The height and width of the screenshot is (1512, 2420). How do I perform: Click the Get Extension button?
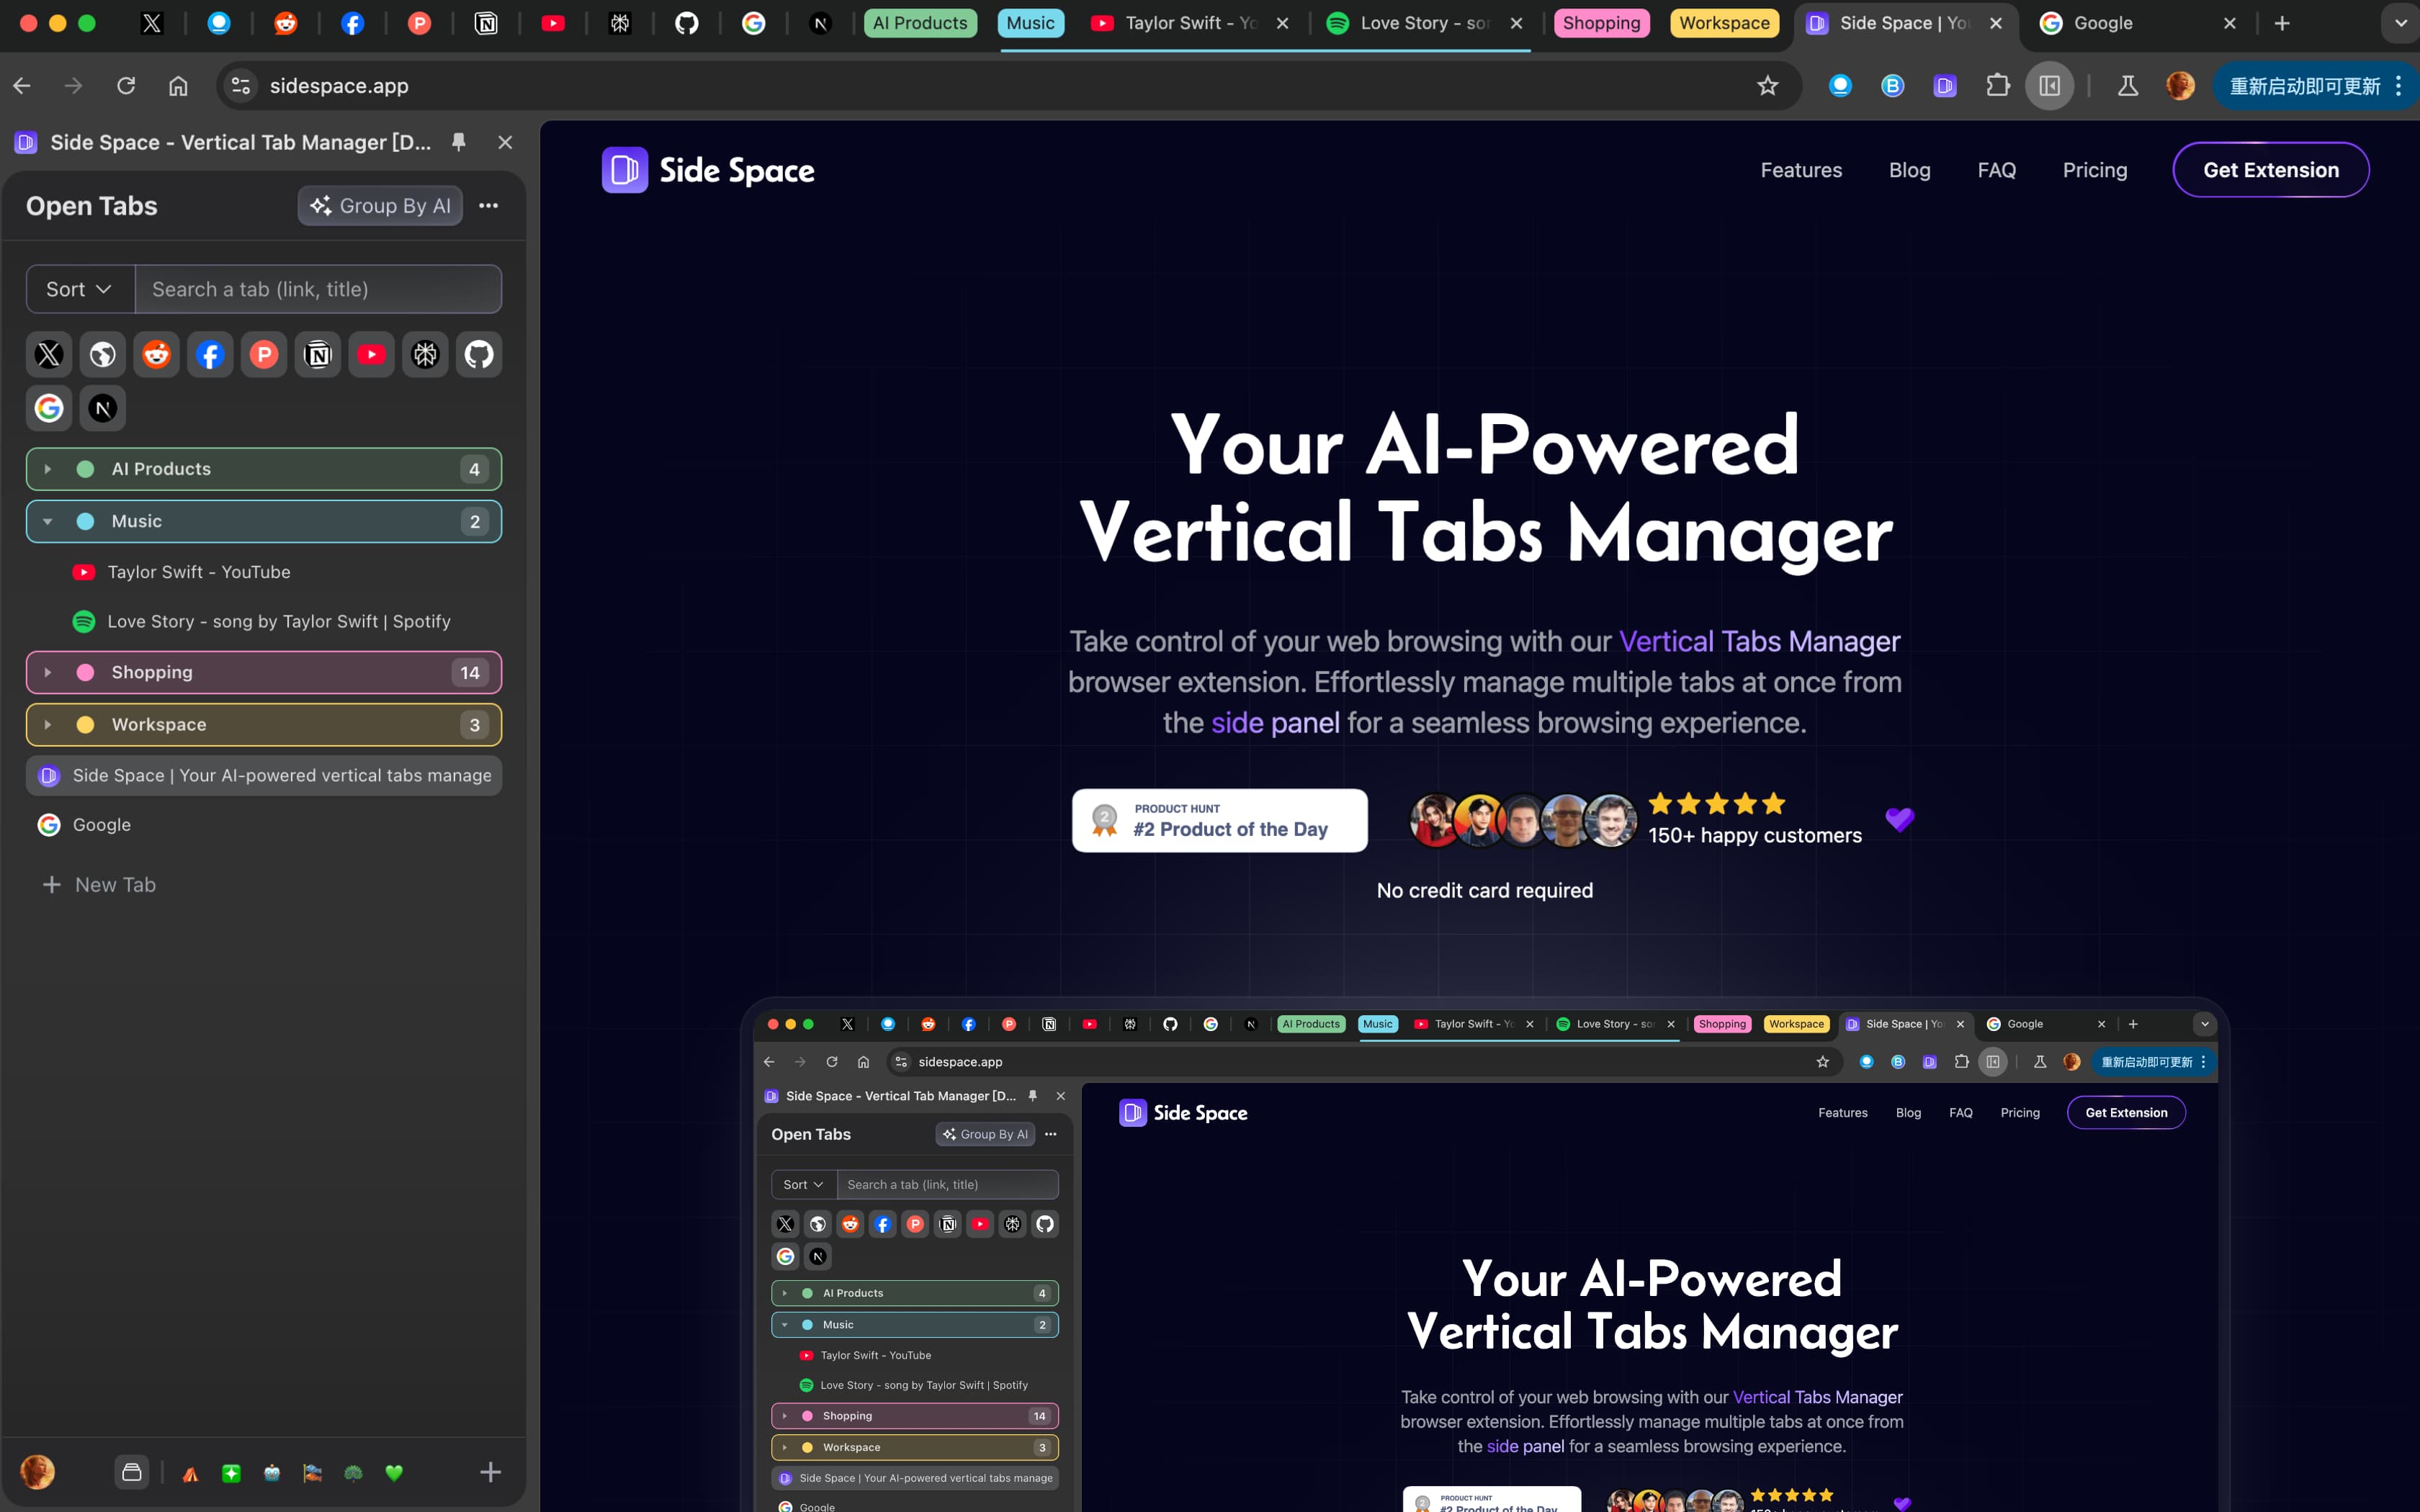[2270, 169]
